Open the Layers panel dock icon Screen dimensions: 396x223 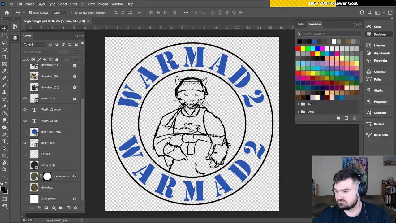click(15, 38)
